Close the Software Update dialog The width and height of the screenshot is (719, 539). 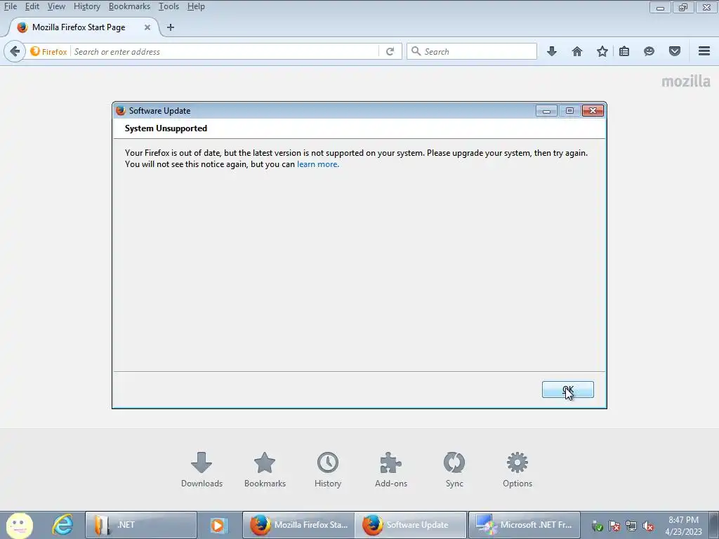(593, 110)
